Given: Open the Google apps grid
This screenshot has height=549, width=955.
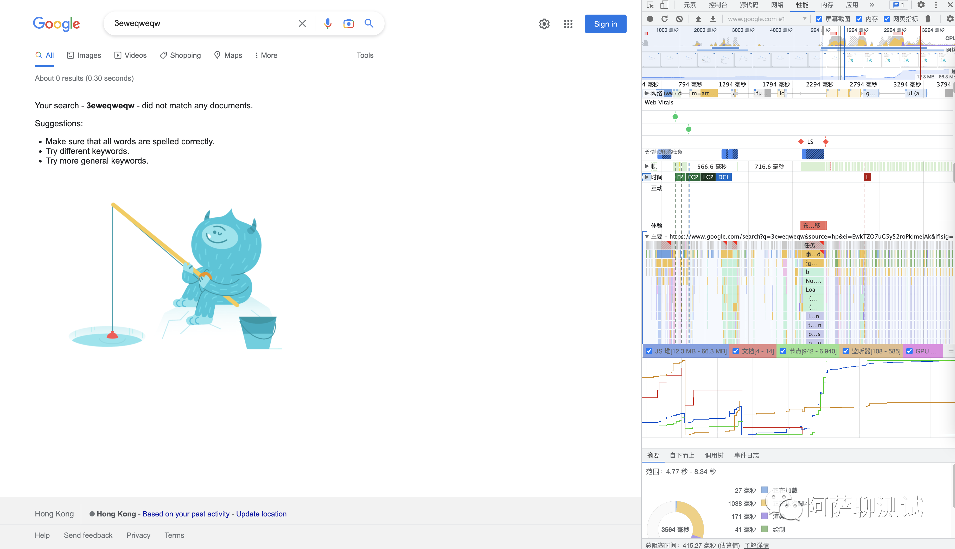Looking at the screenshot, I should click(568, 24).
